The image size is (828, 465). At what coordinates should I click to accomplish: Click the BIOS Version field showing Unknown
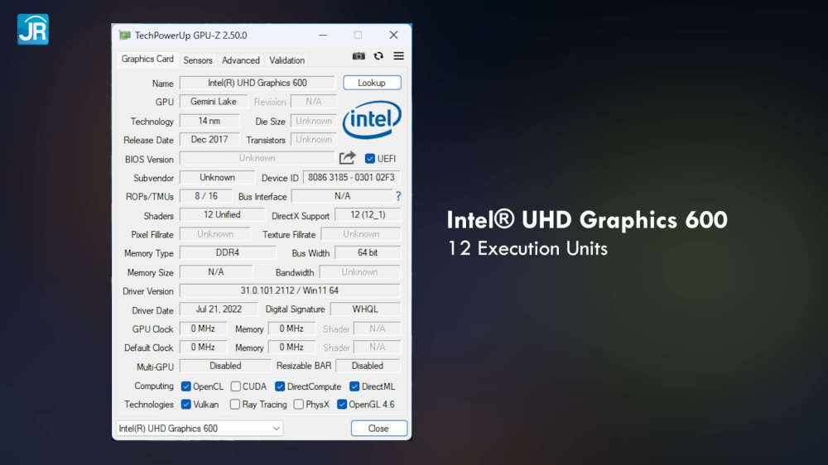point(258,158)
